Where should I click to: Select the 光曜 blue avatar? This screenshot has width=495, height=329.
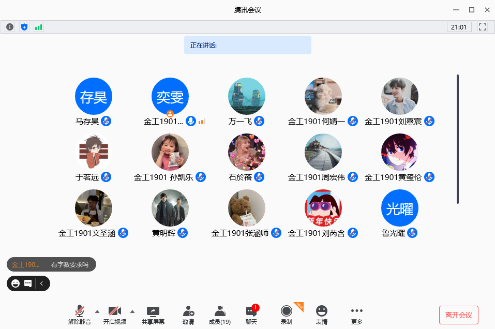point(400,208)
